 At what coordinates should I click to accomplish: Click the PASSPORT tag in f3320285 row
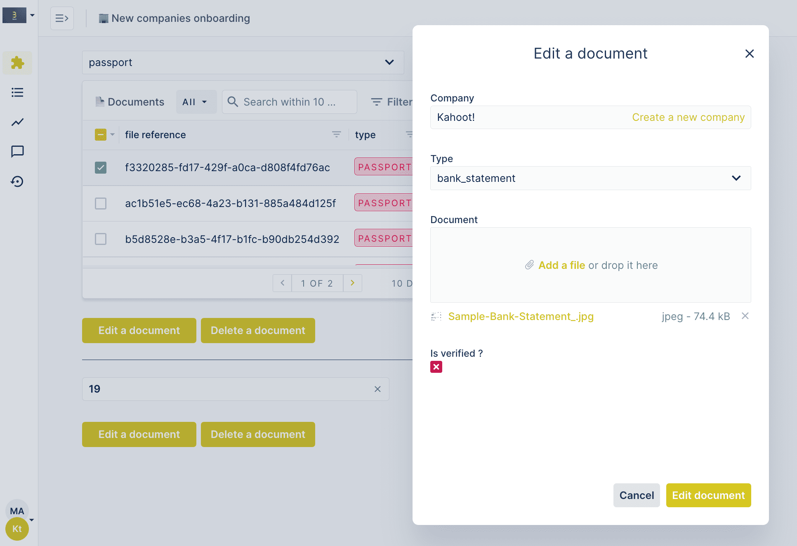click(384, 167)
